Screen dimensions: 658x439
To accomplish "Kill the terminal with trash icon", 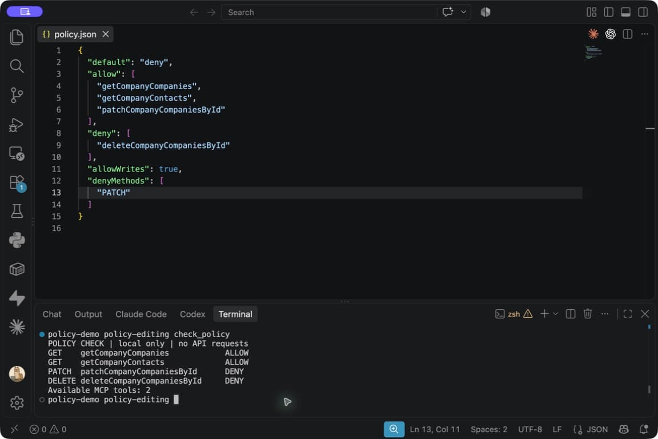I will [588, 314].
